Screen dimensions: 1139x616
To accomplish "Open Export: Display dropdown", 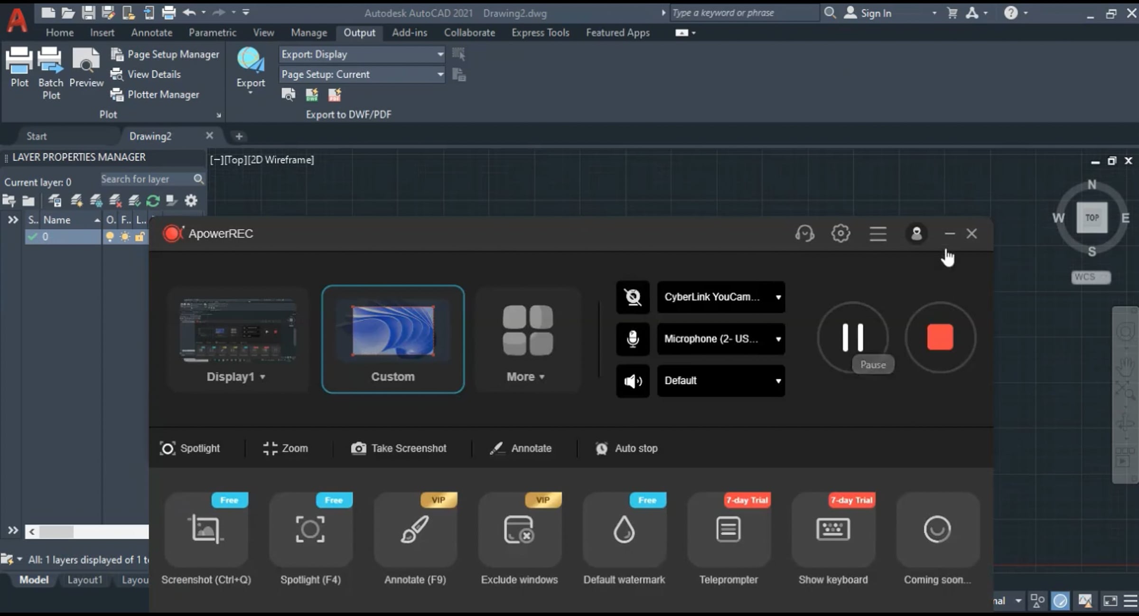I will pos(362,55).
